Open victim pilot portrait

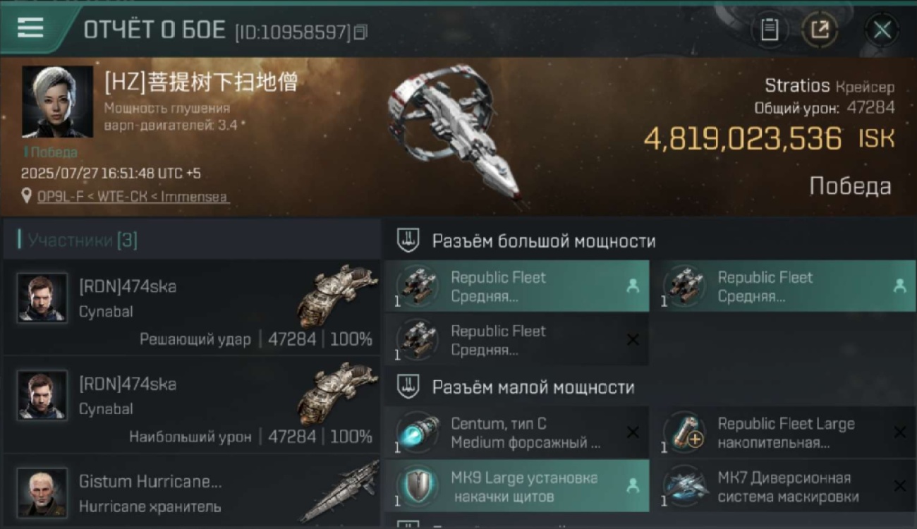coord(57,102)
